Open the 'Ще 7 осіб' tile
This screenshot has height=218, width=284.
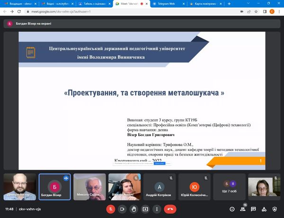[x=229, y=187]
